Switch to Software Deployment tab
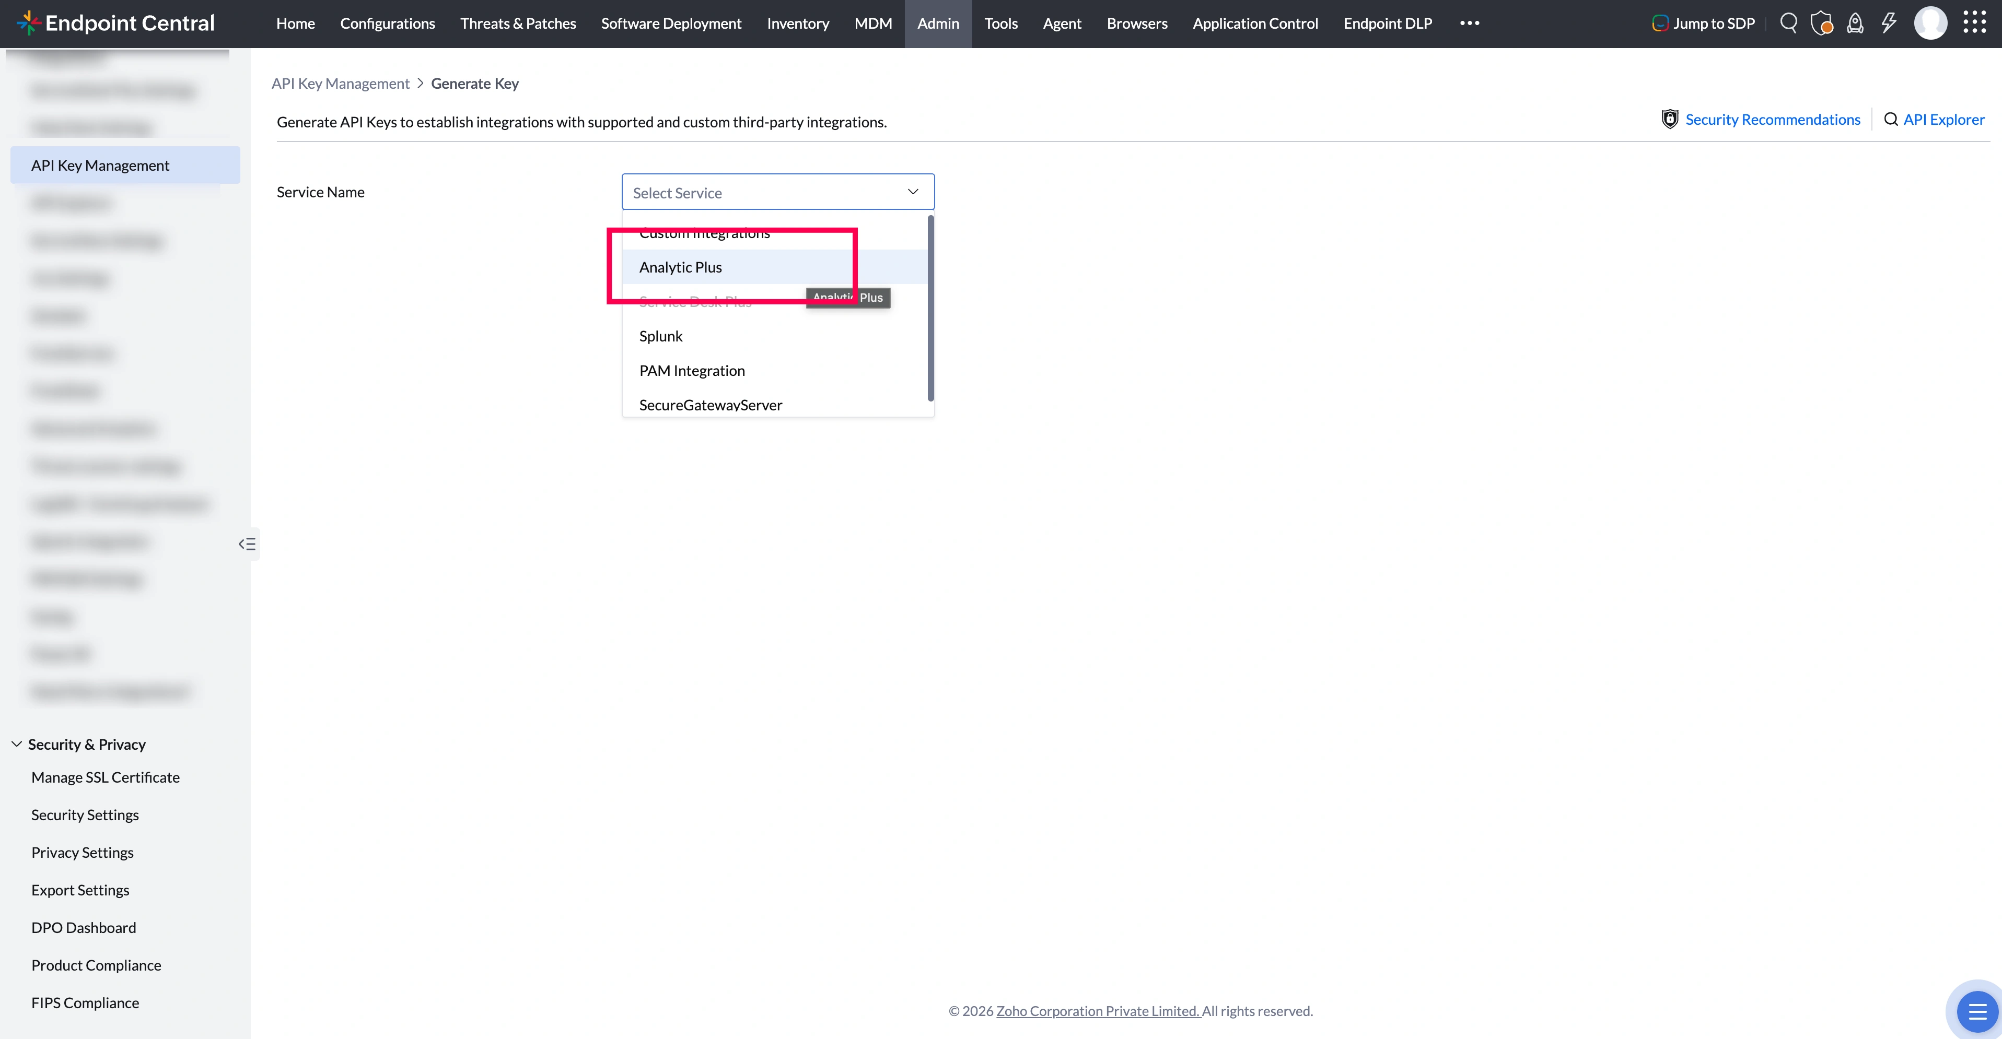 pos(671,23)
